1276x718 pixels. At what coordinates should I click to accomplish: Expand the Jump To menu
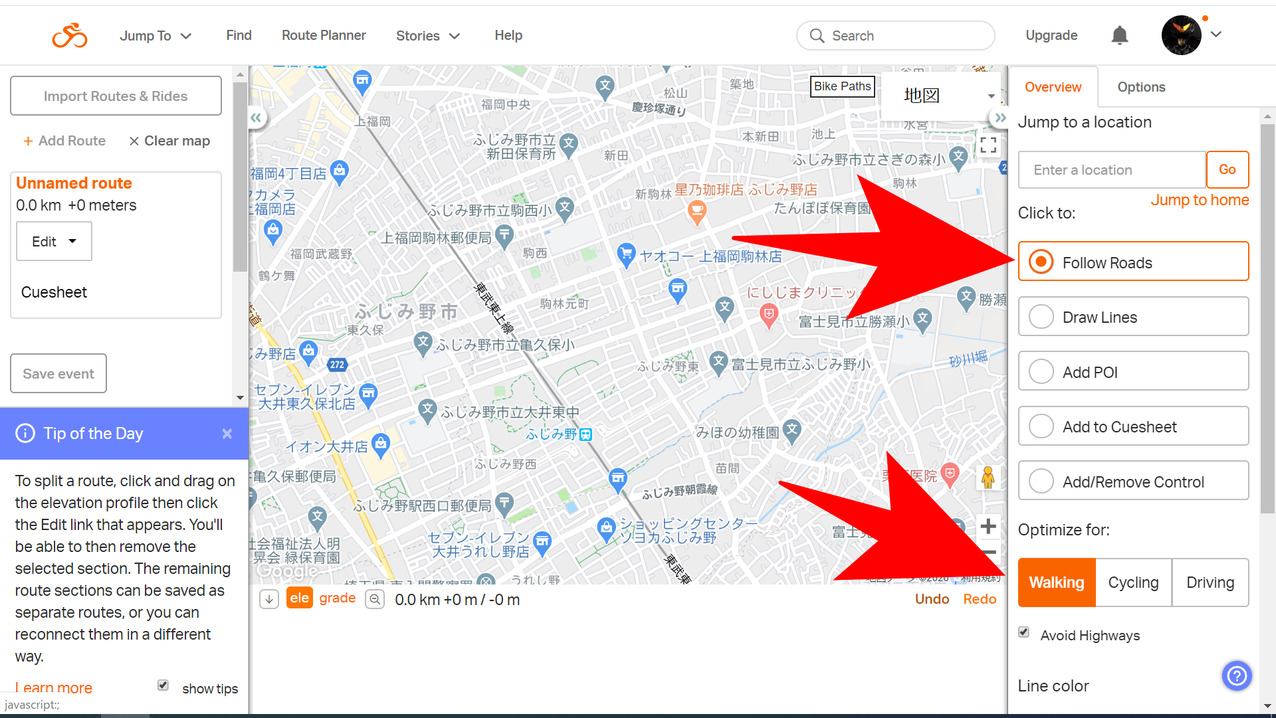click(156, 36)
